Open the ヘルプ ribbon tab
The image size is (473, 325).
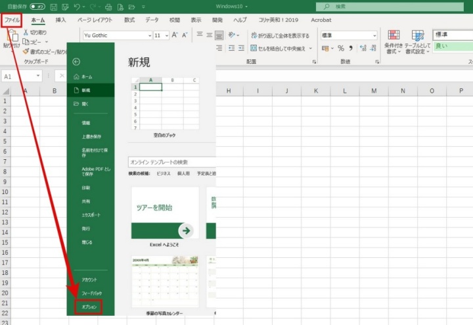coord(240,20)
